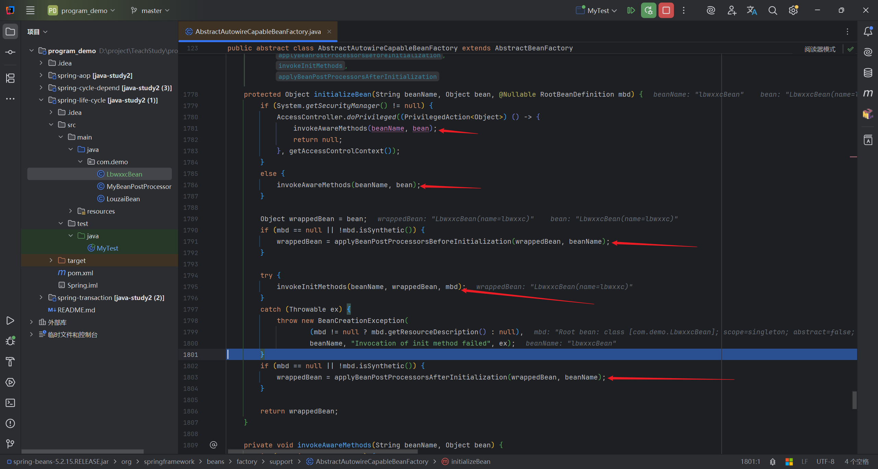Click the red Stop debug button
Screen dimensions: 878x469
point(666,10)
